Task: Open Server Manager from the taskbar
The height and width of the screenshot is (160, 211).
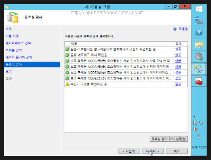Action: [199, 20]
